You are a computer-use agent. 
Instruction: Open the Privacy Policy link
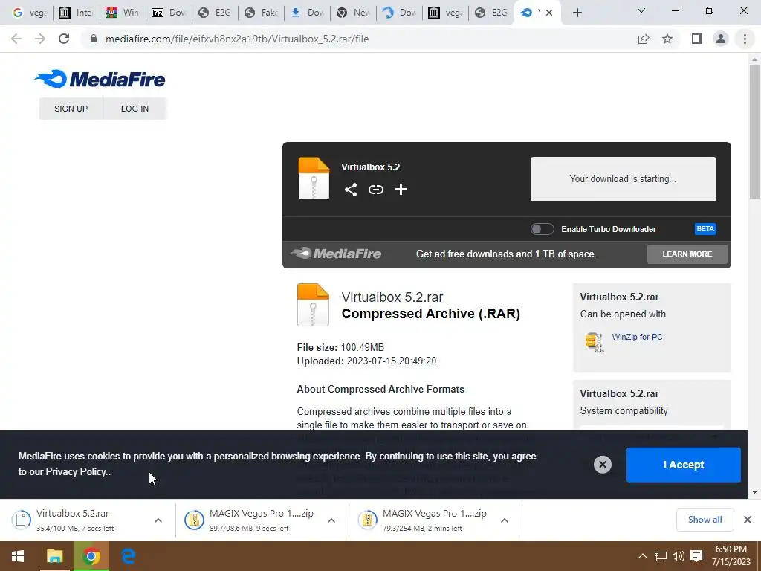(77, 471)
